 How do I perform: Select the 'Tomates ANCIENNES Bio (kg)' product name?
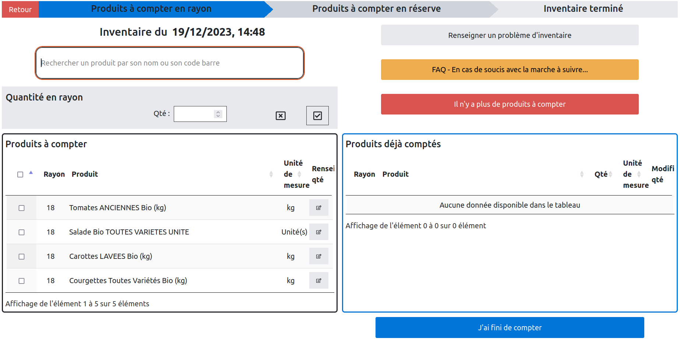[x=117, y=208]
